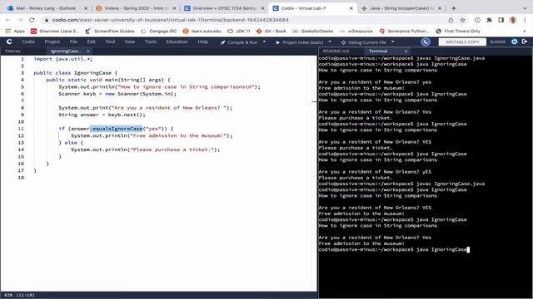533x299 pixels.
Task: Expand the Project Index dropdown arrow
Action: click(330, 42)
